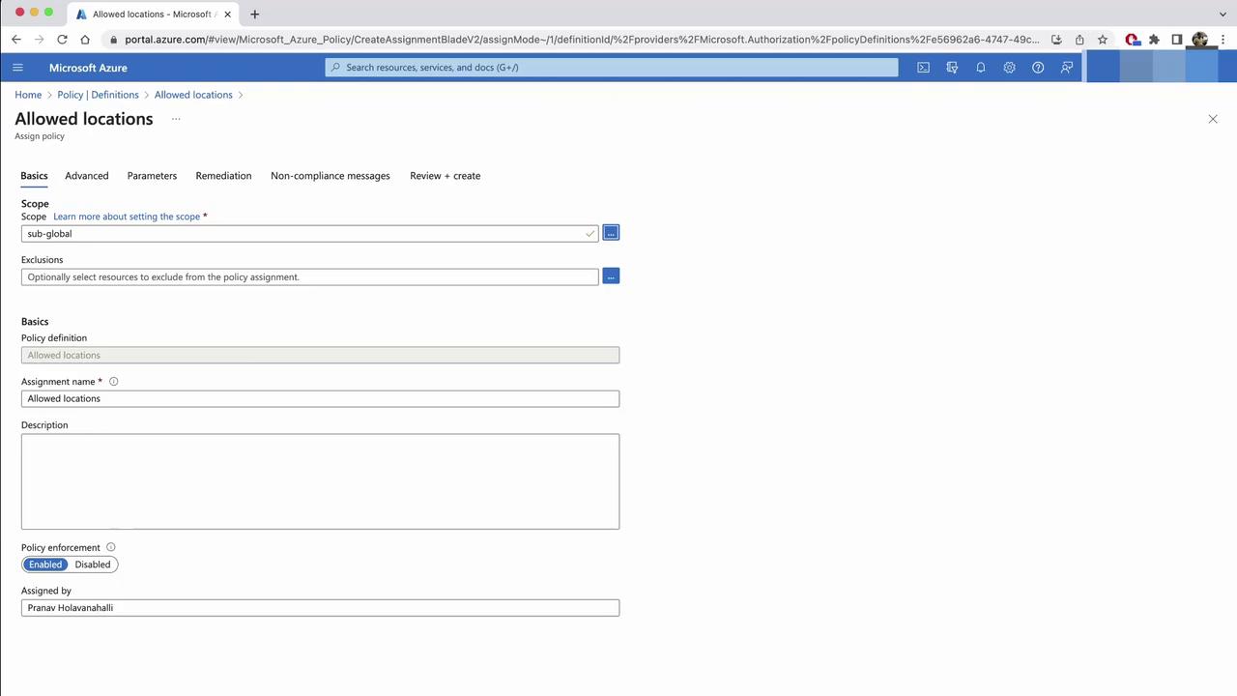Toggle the browser side panel
The height and width of the screenshot is (696, 1237).
[1177, 40]
